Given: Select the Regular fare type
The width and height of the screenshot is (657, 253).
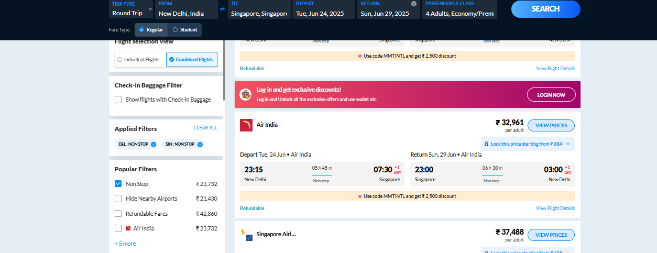Looking at the screenshot, I should pos(151,30).
